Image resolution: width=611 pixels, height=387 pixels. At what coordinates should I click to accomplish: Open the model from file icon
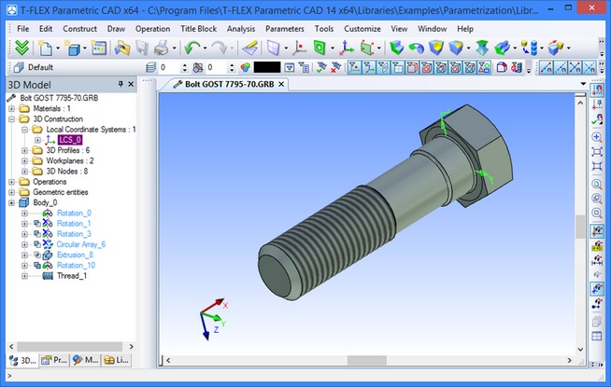(122, 48)
